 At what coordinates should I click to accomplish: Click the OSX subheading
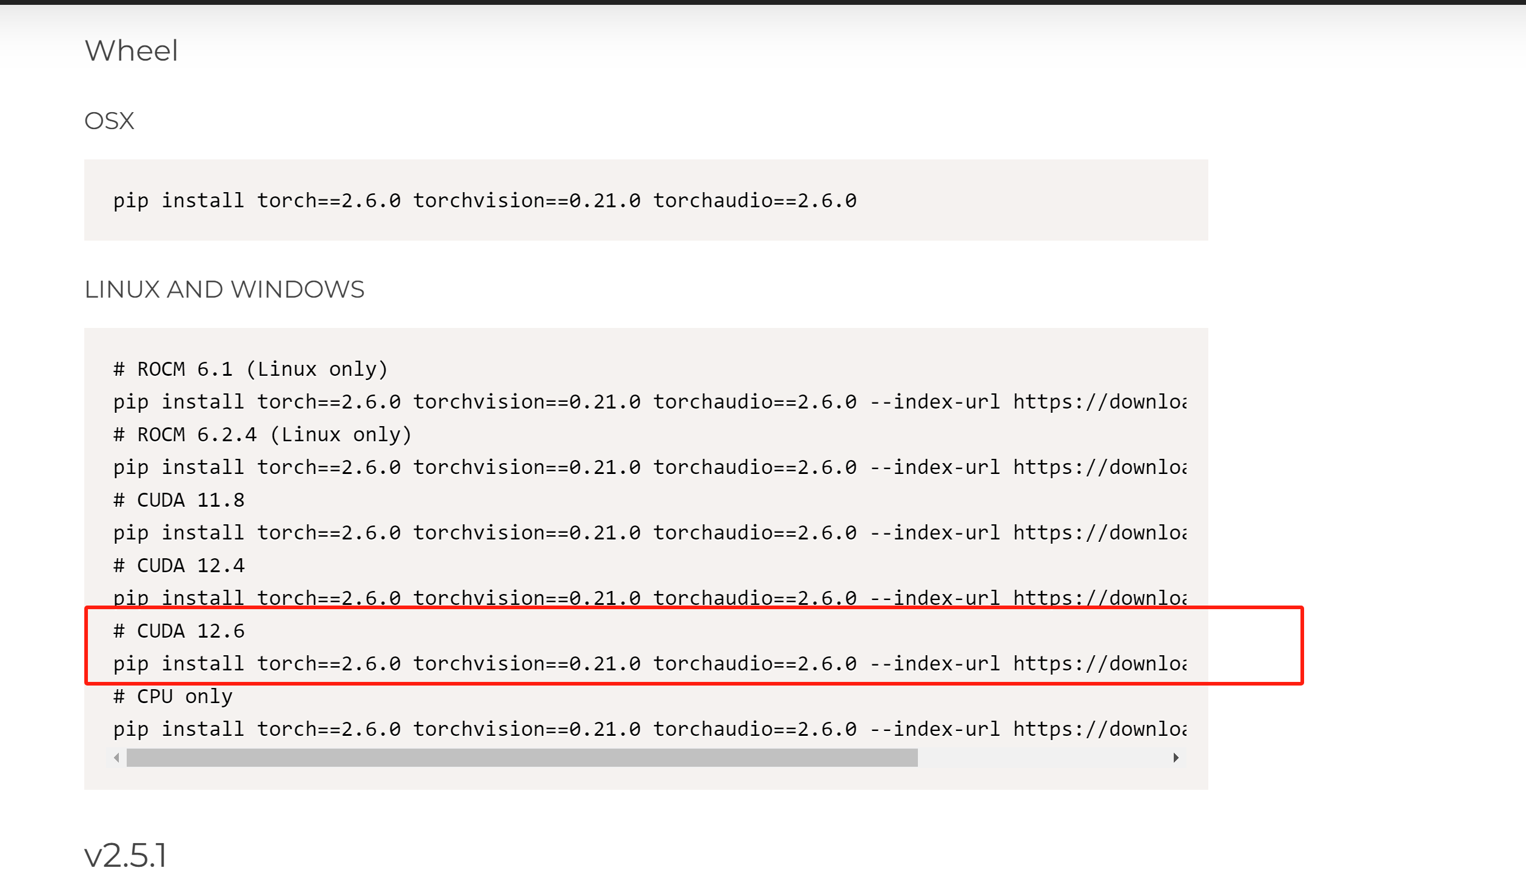click(x=109, y=121)
